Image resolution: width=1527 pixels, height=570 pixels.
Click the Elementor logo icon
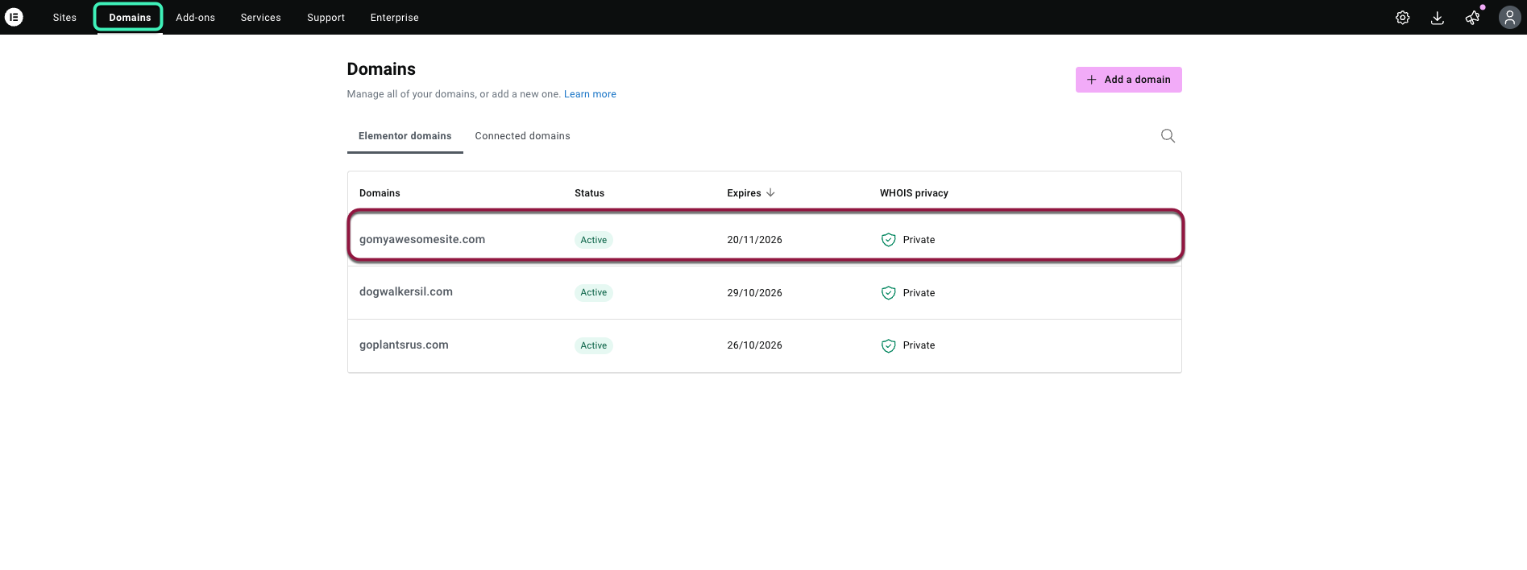pyautogui.click(x=14, y=17)
